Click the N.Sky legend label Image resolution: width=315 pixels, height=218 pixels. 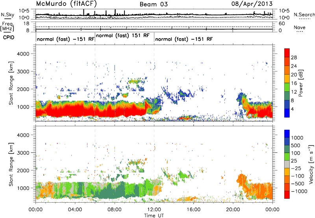click(7, 15)
